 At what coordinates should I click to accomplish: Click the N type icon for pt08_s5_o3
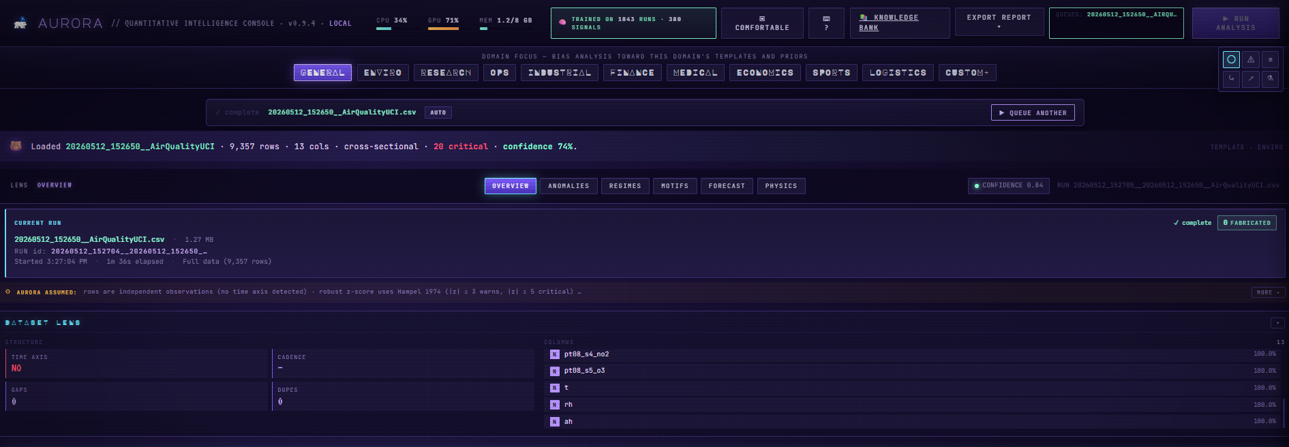coord(555,371)
